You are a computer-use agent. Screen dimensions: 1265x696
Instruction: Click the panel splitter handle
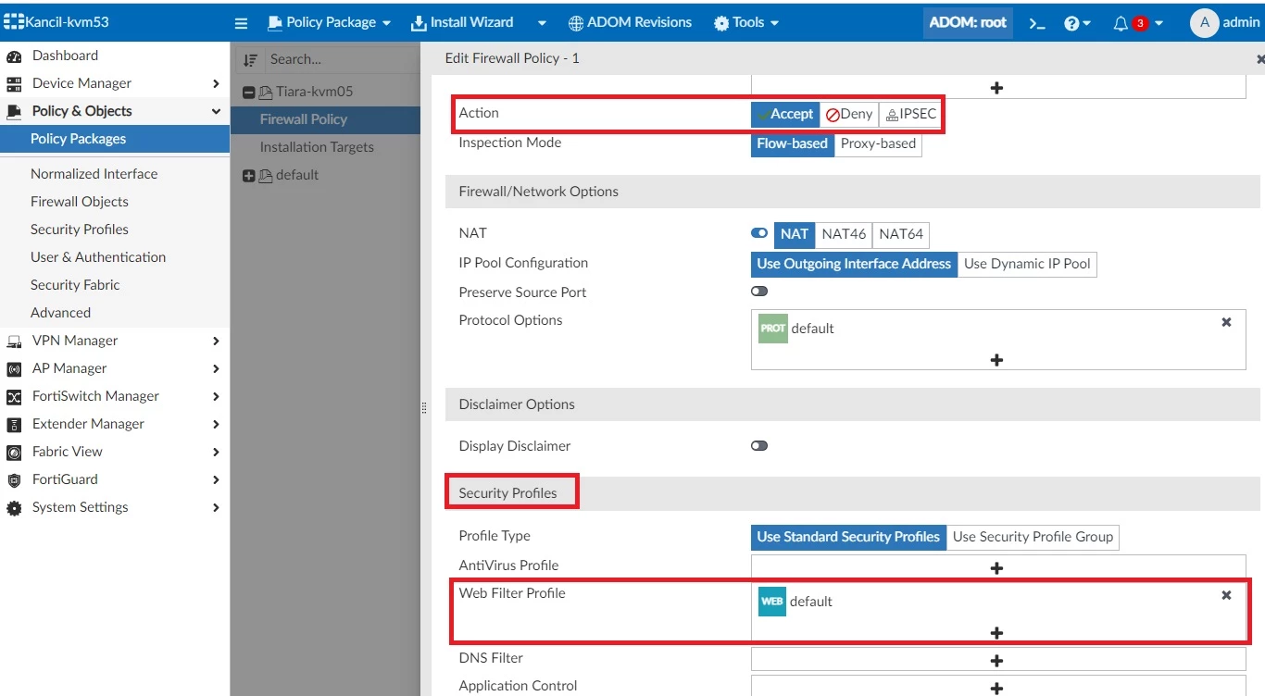[424, 407]
